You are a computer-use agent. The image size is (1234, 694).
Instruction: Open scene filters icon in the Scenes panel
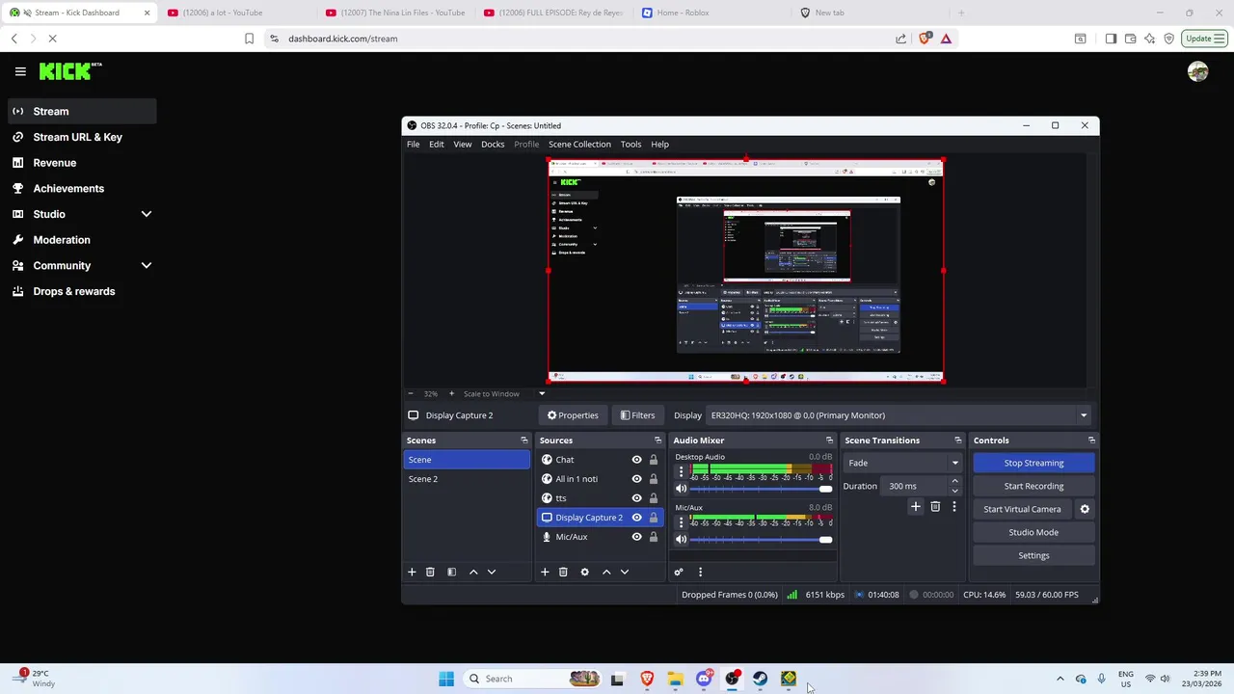point(451,572)
